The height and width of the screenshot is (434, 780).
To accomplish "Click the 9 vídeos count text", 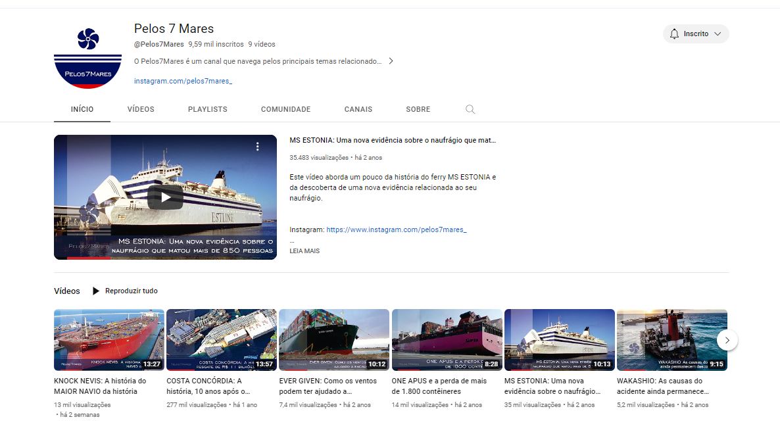I will [x=262, y=44].
